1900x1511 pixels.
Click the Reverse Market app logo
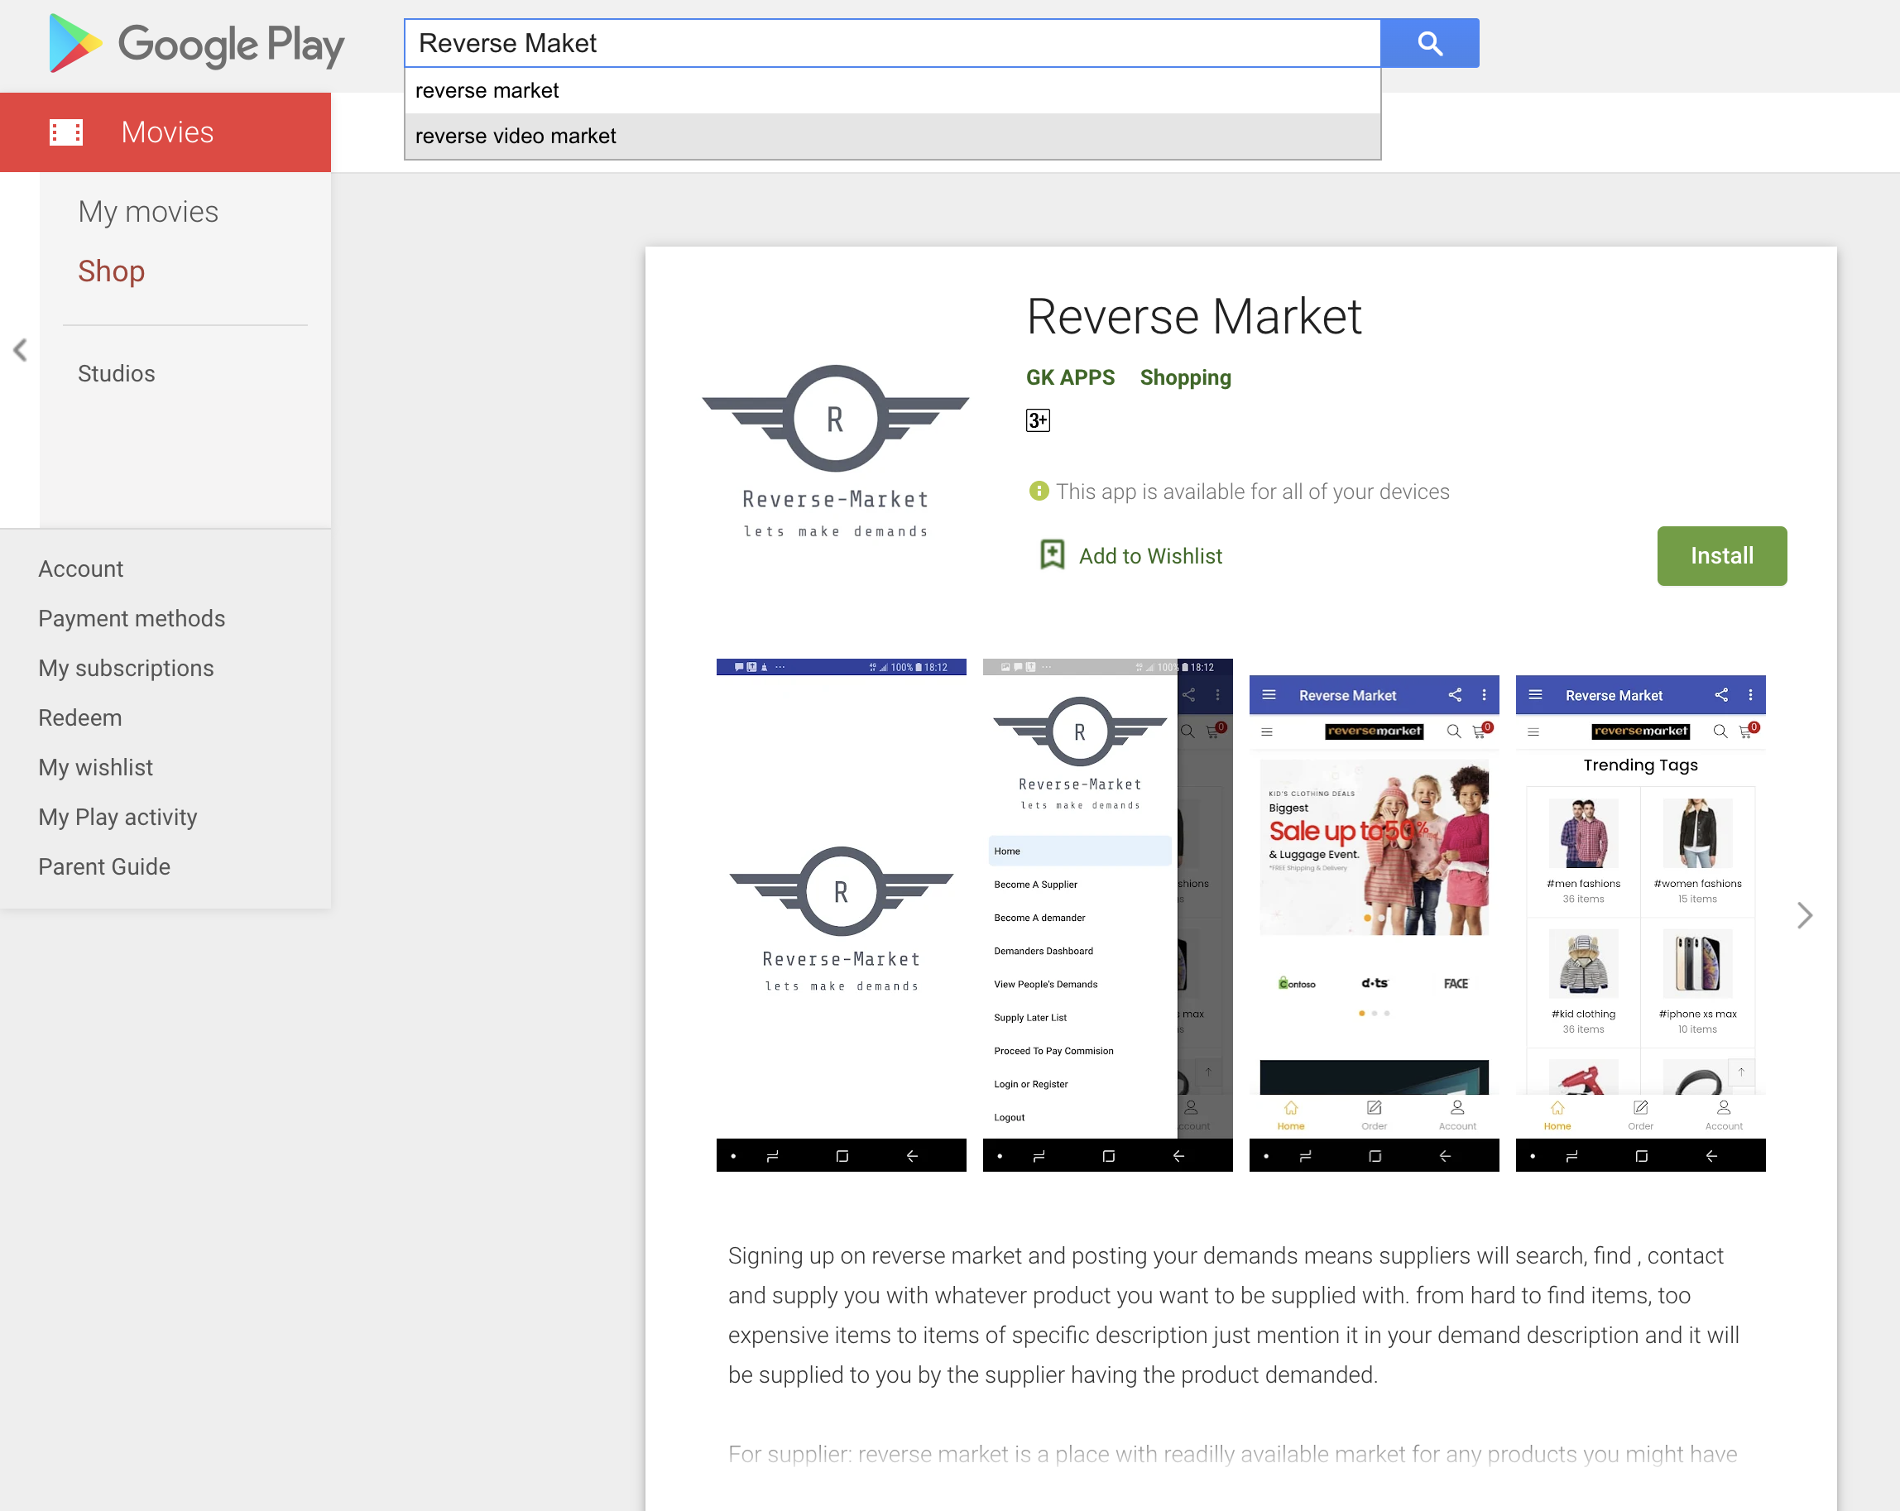[x=834, y=450]
